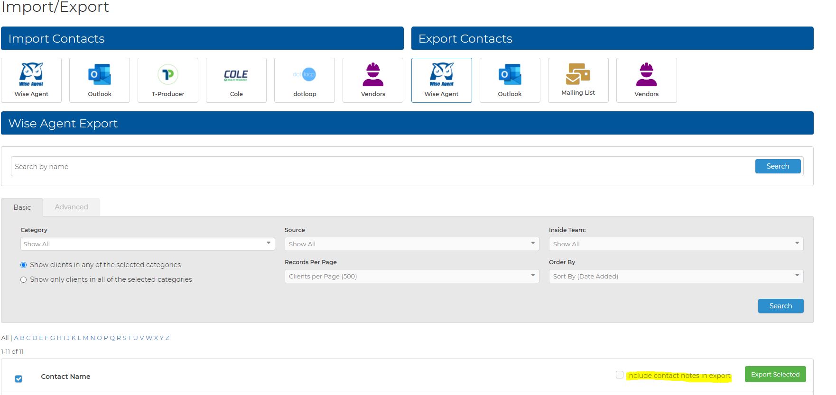This screenshot has height=395, width=836.
Task: Select 'Show clients in any' radio option
Action: (23, 265)
